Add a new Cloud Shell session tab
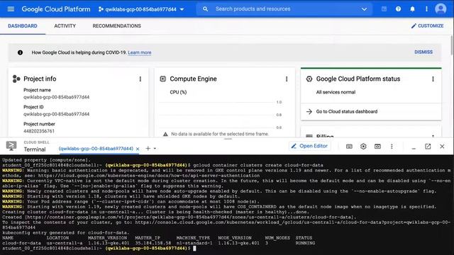The image size is (454, 255). [148, 149]
